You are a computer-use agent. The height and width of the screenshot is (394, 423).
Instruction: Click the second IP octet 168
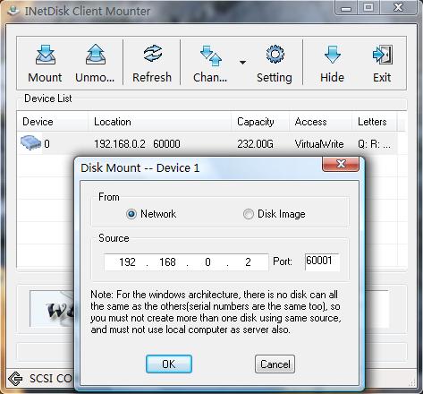point(167,262)
